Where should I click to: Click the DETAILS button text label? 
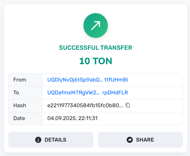[x=56, y=140]
